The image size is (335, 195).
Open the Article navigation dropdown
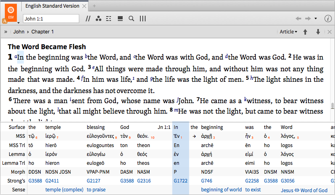pos(288,32)
